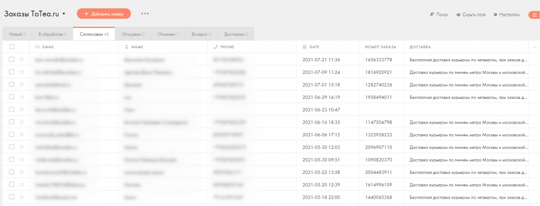540x206 pixels.
Task: Check the box for order 1816920921
Action: 12,72
